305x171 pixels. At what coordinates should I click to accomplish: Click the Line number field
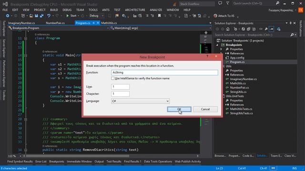click(120, 86)
